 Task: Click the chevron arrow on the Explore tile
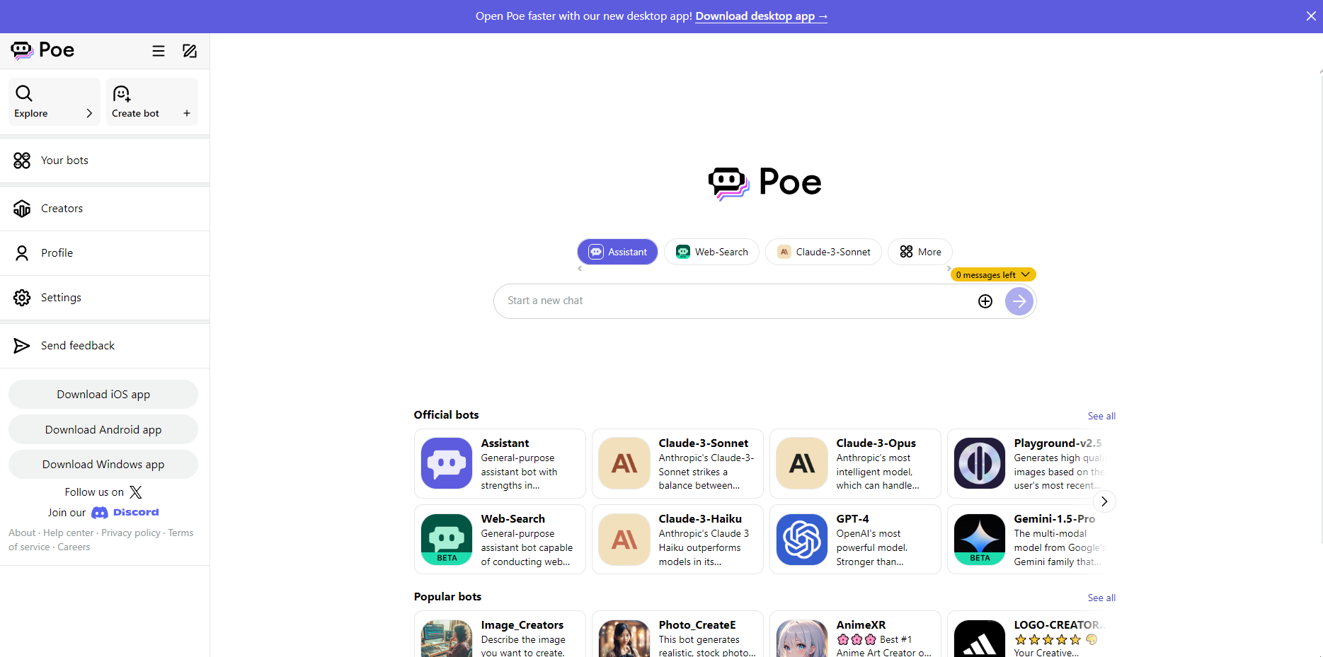[89, 113]
